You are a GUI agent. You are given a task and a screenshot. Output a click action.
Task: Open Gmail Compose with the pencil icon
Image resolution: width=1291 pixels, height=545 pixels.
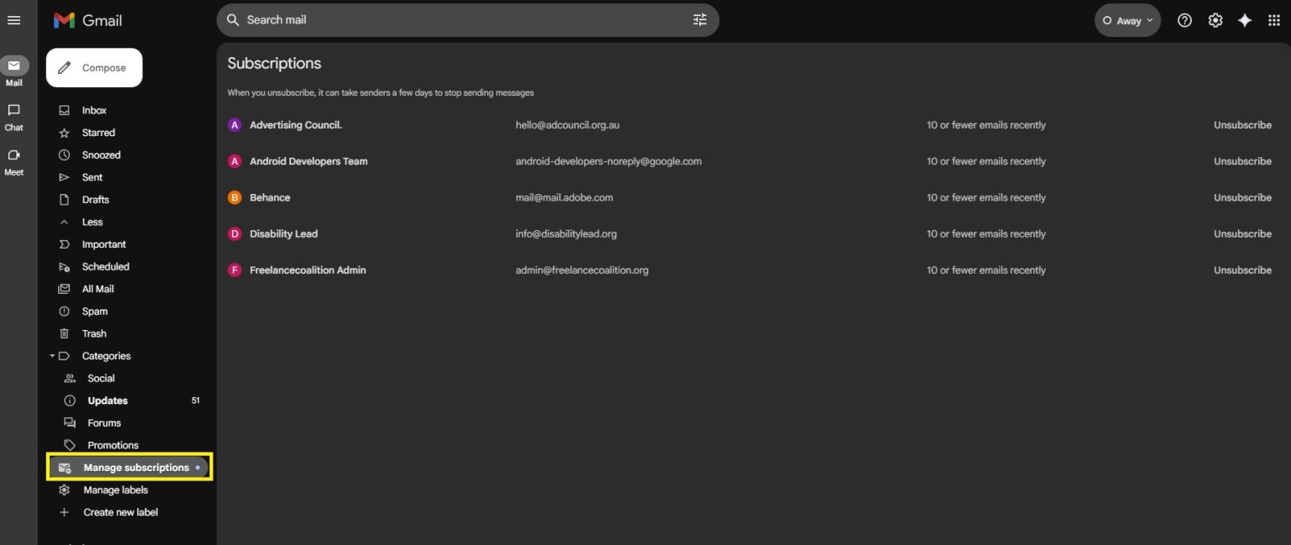[93, 67]
